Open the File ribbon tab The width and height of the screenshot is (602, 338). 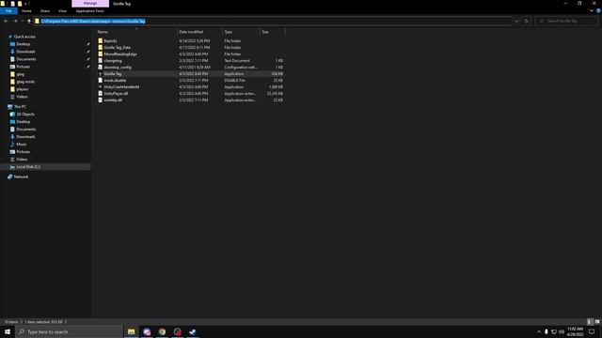[x=8, y=11]
